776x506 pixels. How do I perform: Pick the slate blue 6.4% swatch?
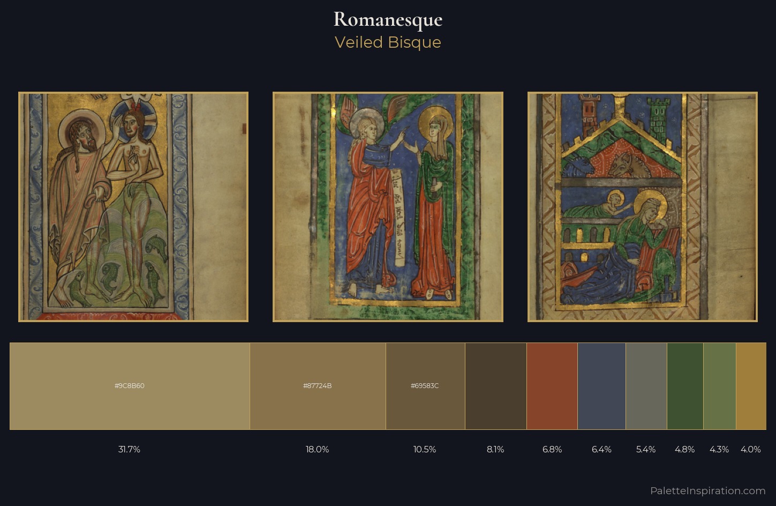pyautogui.click(x=601, y=386)
